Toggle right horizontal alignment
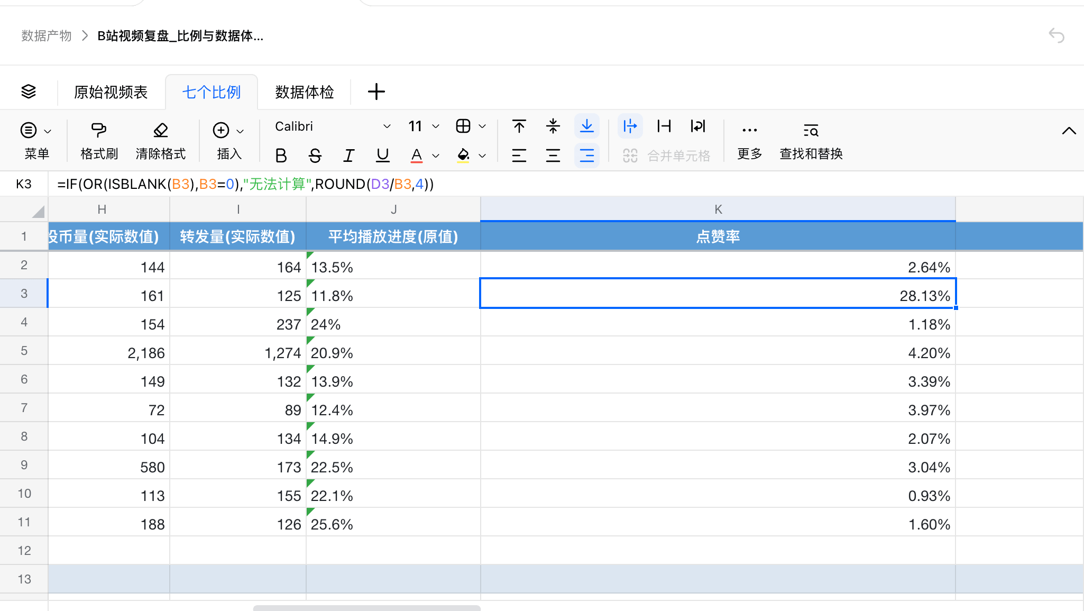Viewport: 1084px width, 611px height. pyautogui.click(x=587, y=156)
